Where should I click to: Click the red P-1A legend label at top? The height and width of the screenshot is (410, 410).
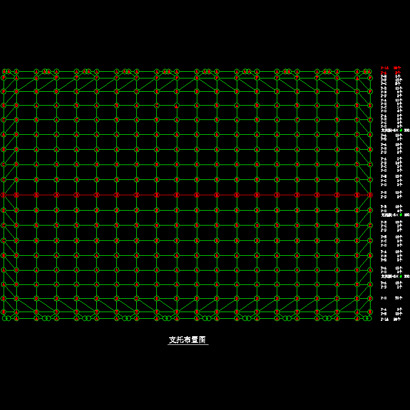(385, 68)
